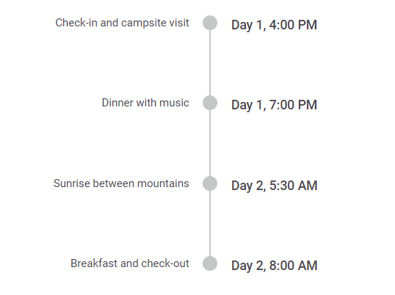
Task: Select the Breakfast and check-out timeline dot
Action: [210, 263]
